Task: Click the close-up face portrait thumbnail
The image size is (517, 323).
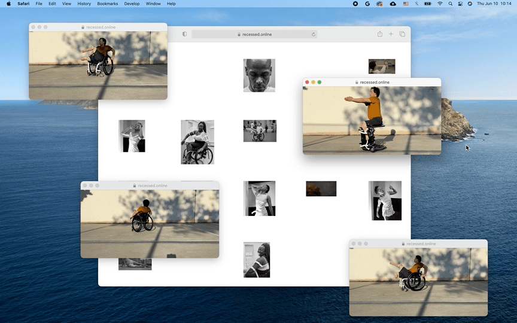Action: pos(259,75)
